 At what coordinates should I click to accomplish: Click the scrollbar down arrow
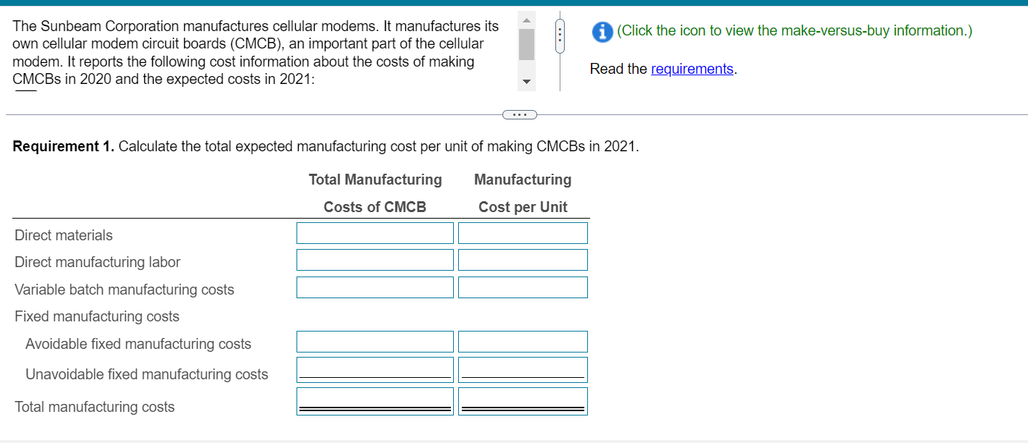click(x=526, y=81)
